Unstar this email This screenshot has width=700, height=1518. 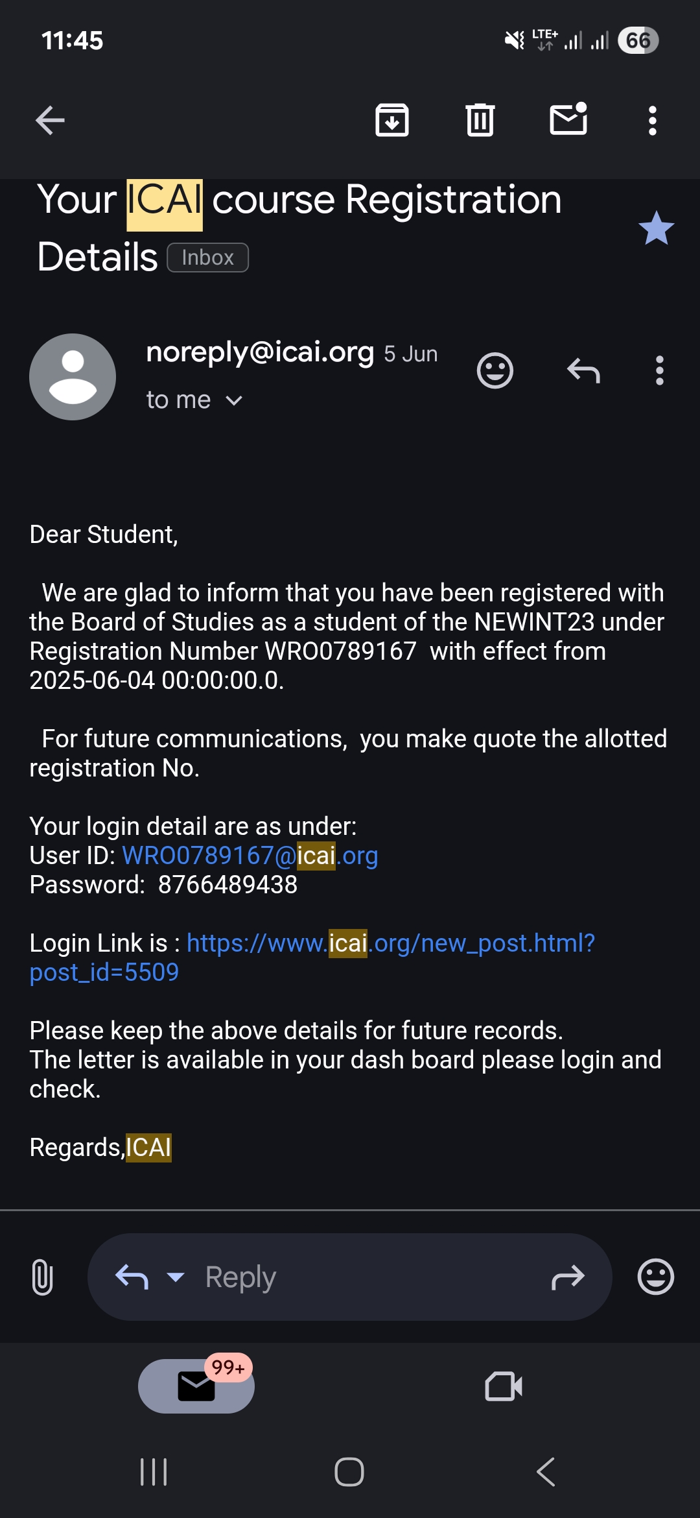tap(656, 228)
